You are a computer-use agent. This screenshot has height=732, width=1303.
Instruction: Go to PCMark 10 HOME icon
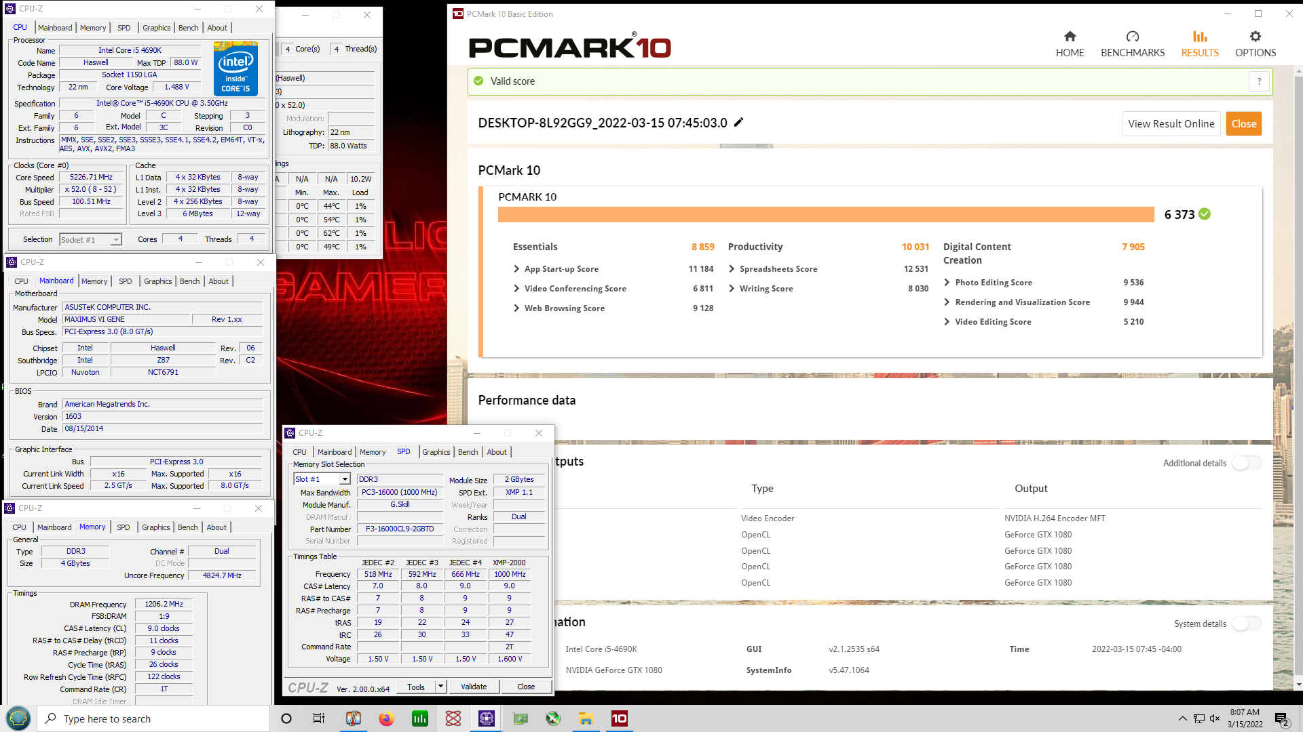click(1070, 37)
